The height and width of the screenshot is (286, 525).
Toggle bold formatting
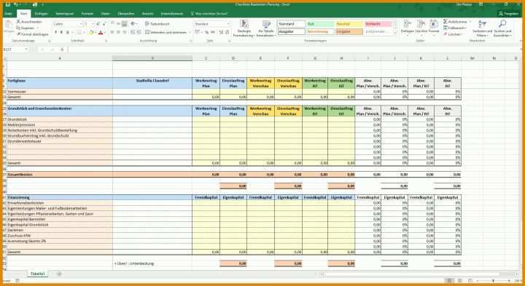point(55,33)
